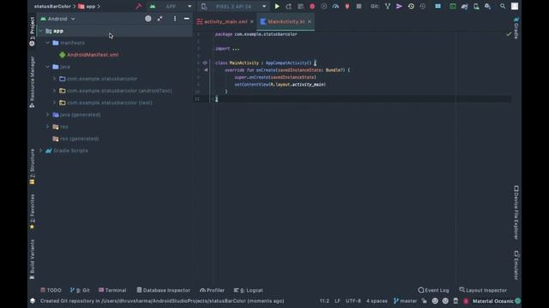The width and height of the screenshot is (549, 308).
Task: Open AndroidManifest.xml in the project tree
Action: (x=93, y=55)
